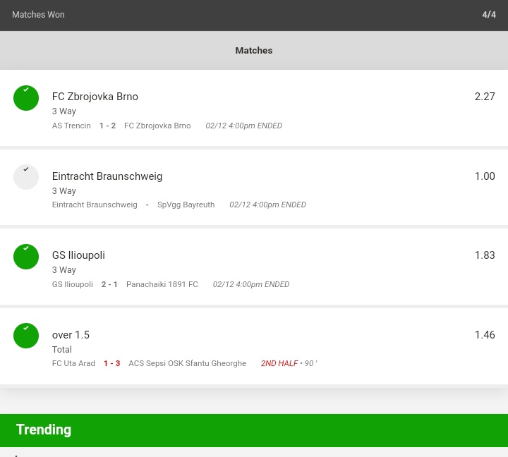
Task: Click the Trencin match time 02/12 4:00pm ENDED
Action: point(243,126)
